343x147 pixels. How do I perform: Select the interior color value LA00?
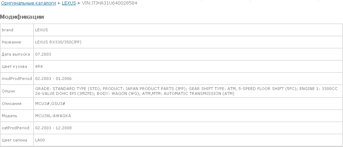pos(40,140)
